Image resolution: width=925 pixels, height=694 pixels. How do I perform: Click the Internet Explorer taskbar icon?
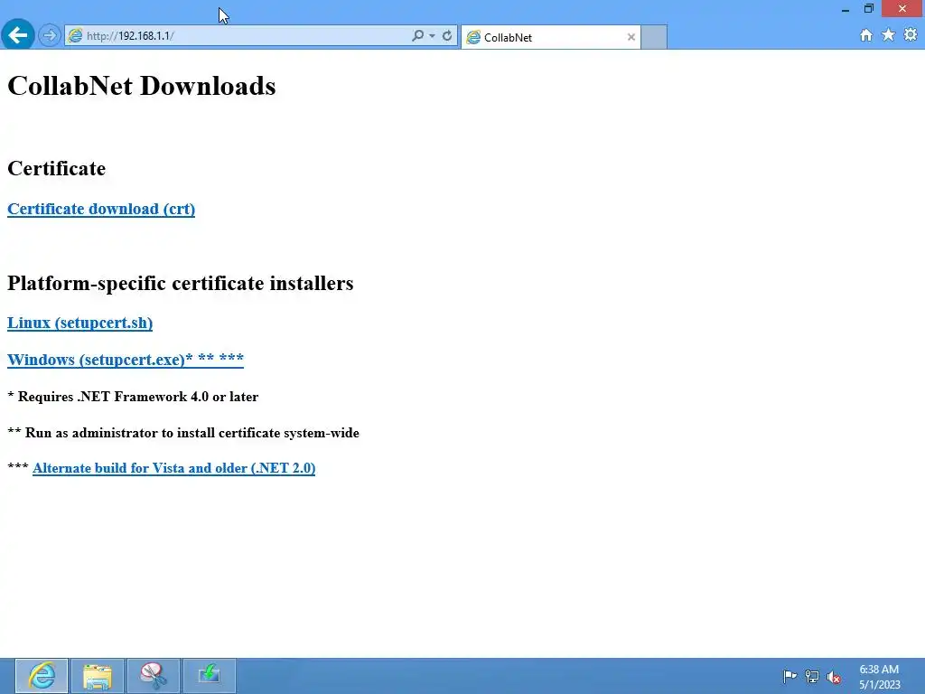[42, 676]
